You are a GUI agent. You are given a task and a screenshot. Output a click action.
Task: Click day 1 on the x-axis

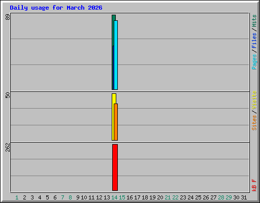pos(17,197)
